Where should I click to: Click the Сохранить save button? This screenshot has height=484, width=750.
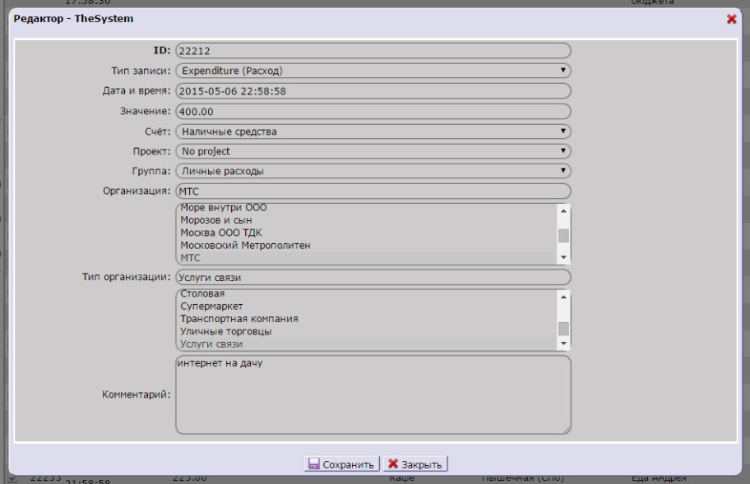click(x=341, y=464)
